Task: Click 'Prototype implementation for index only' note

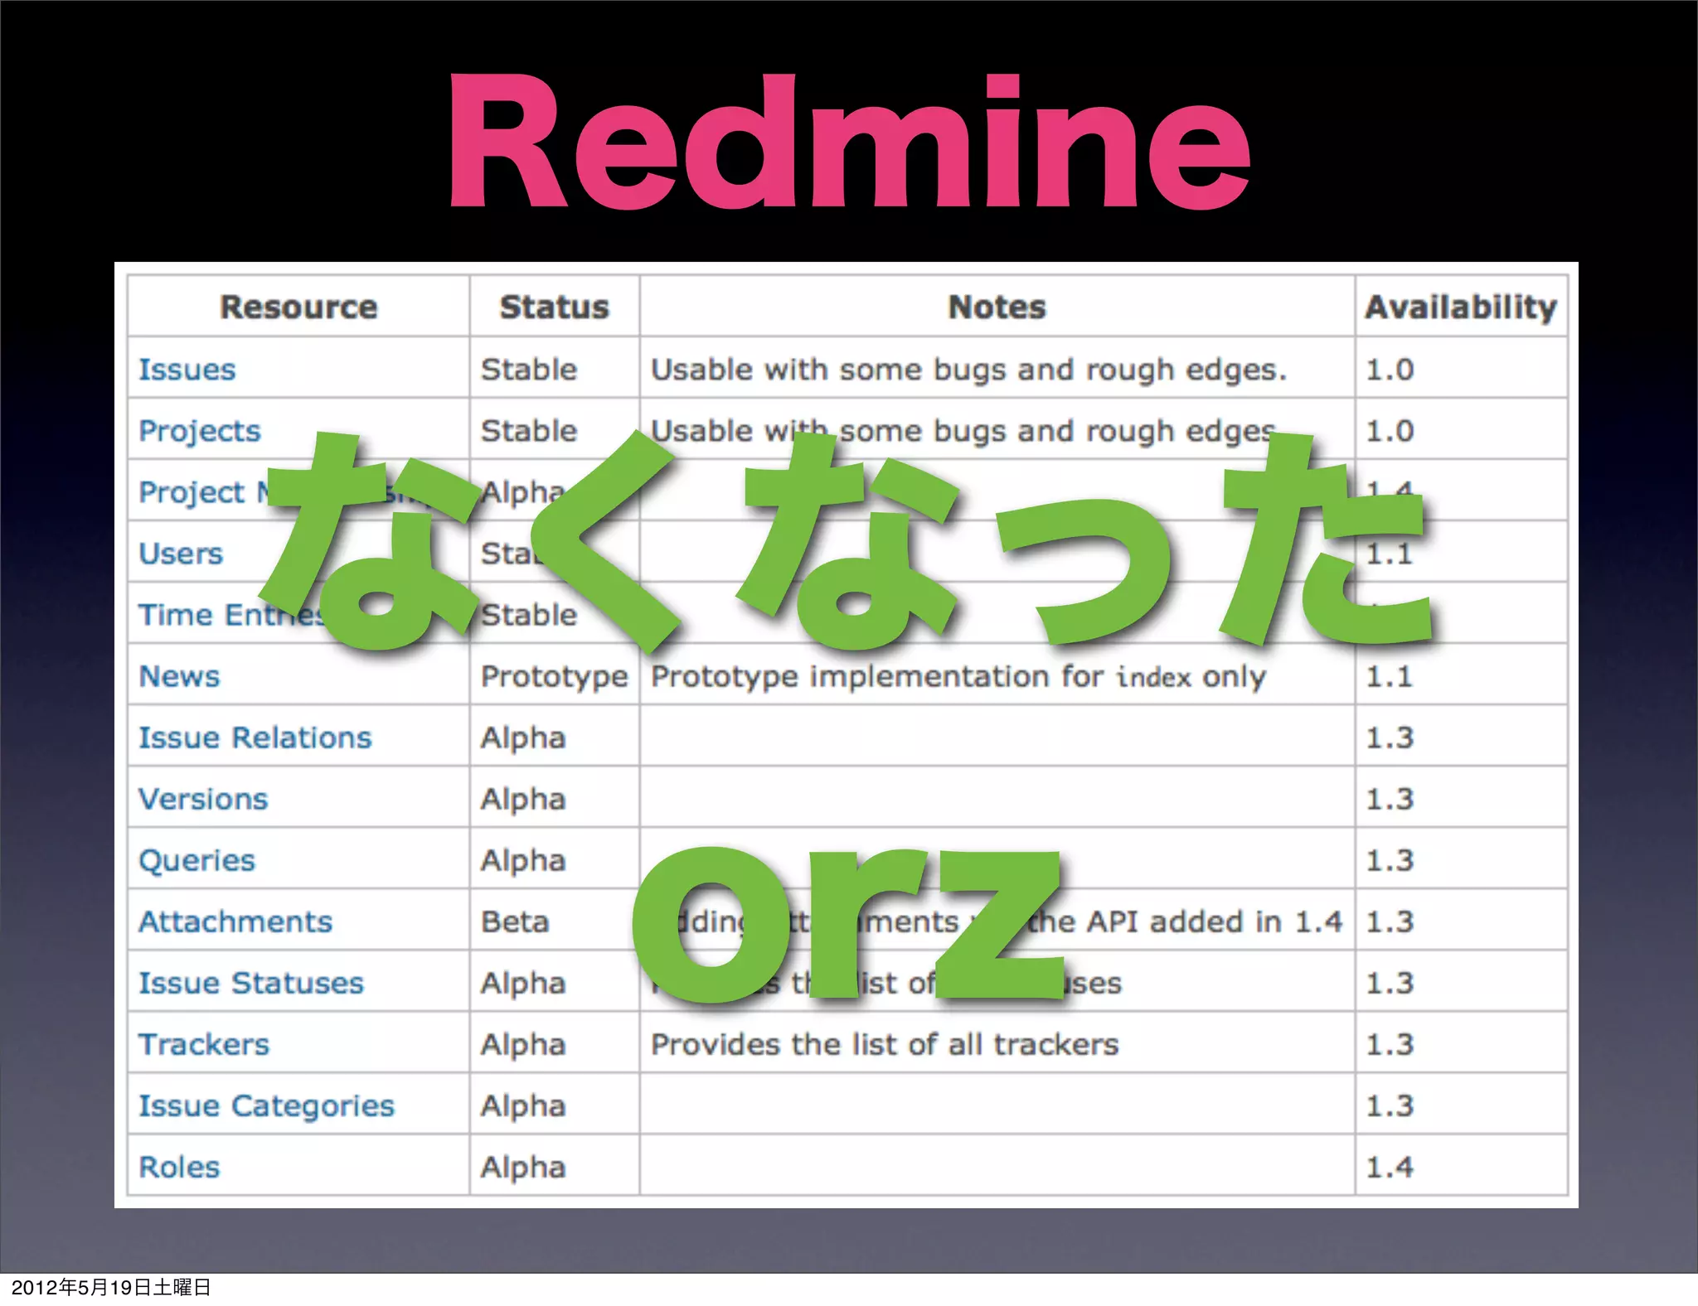Action: click(958, 677)
